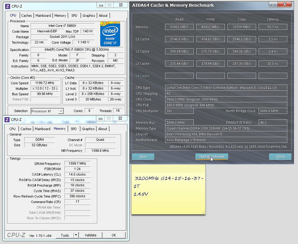
Task: Click the CPU-Z logo icon in the Memory window title bar
Action: [x=7, y=120]
